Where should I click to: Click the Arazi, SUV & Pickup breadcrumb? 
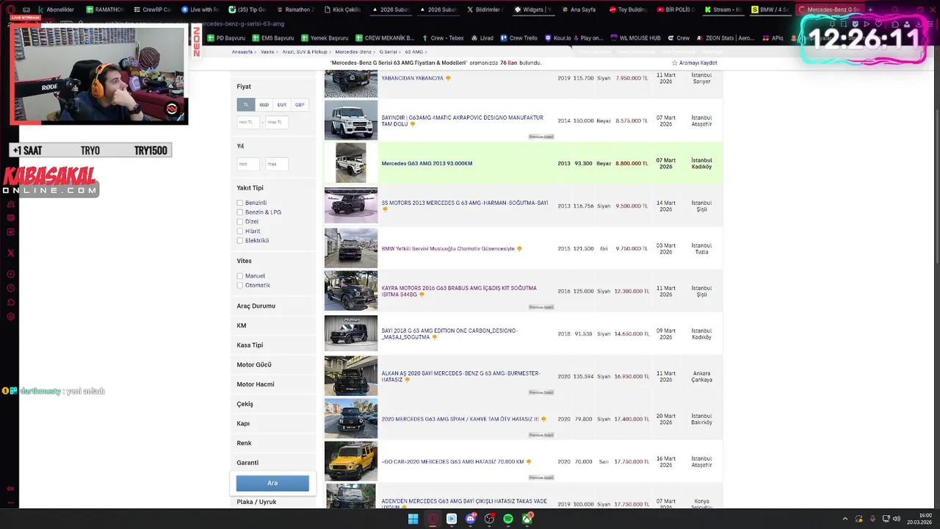pyautogui.click(x=305, y=52)
